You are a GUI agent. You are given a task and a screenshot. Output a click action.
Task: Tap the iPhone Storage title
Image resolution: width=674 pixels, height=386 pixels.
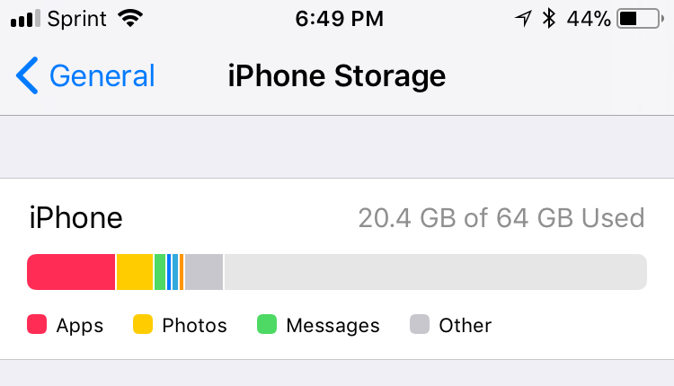[337, 76]
